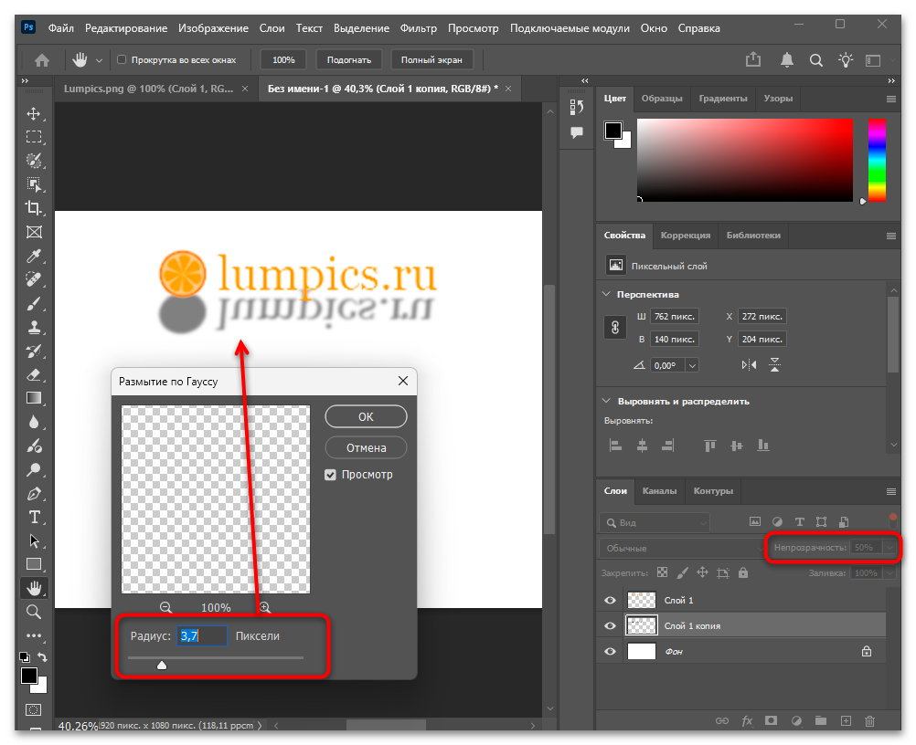The image size is (916, 745).
Task: Select the Gradient tool
Action: pyautogui.click(x=34, y=398)
